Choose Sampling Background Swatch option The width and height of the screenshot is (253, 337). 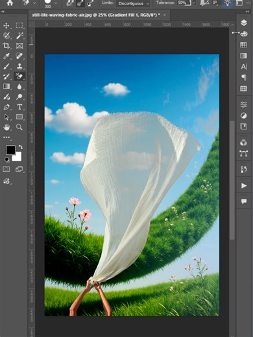coord(90,3)
